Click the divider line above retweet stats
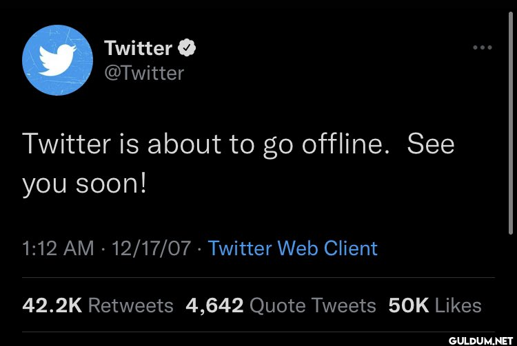The image size is (517, 346). [x=258, y=278]
